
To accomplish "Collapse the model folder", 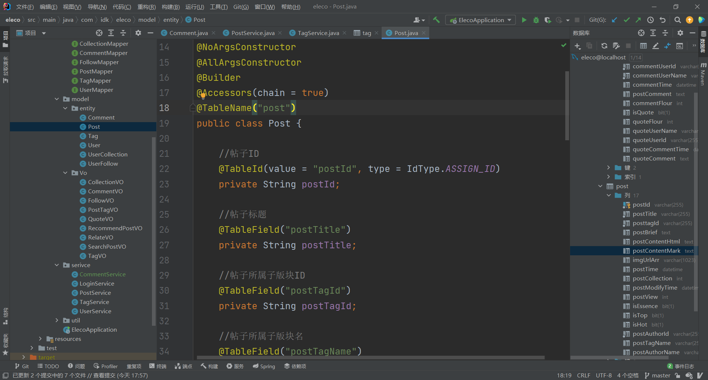I will pyautogui.click(x=57, y=99).
